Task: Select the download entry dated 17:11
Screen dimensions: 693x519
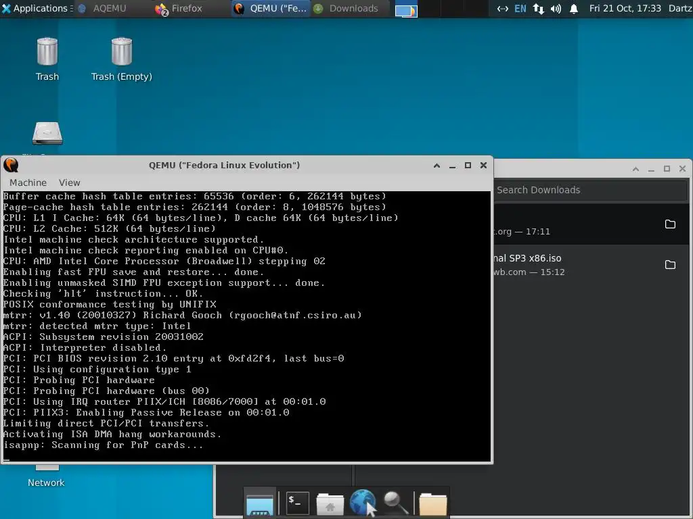Action: click(x=591, y=224)
